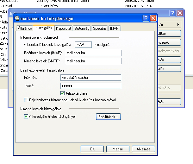
Task: Uncheck A kiszolgáló hitelesítést igényel
Action: click(x=26, y=117)
